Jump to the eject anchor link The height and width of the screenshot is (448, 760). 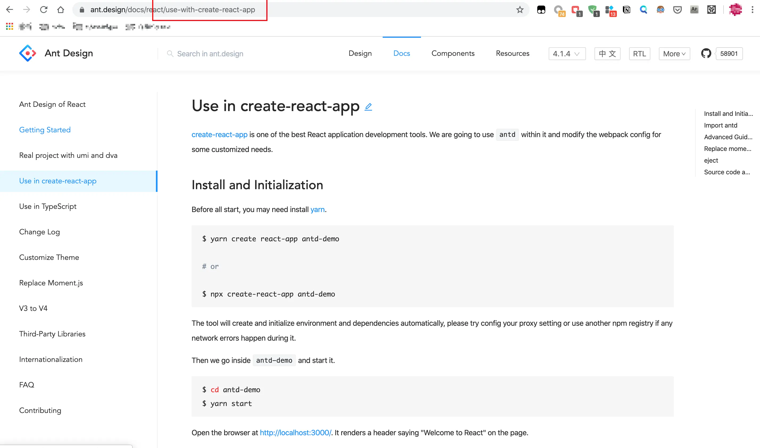[x=711, y=160]
